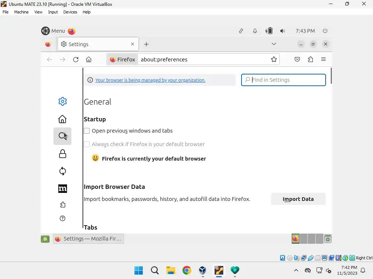
Task: Open the MATE Menu
Action: 53,31
